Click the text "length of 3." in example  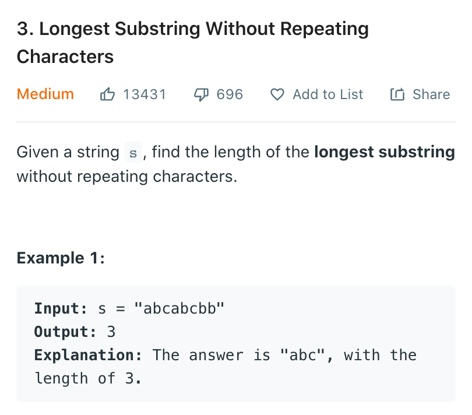pos(87,378)
